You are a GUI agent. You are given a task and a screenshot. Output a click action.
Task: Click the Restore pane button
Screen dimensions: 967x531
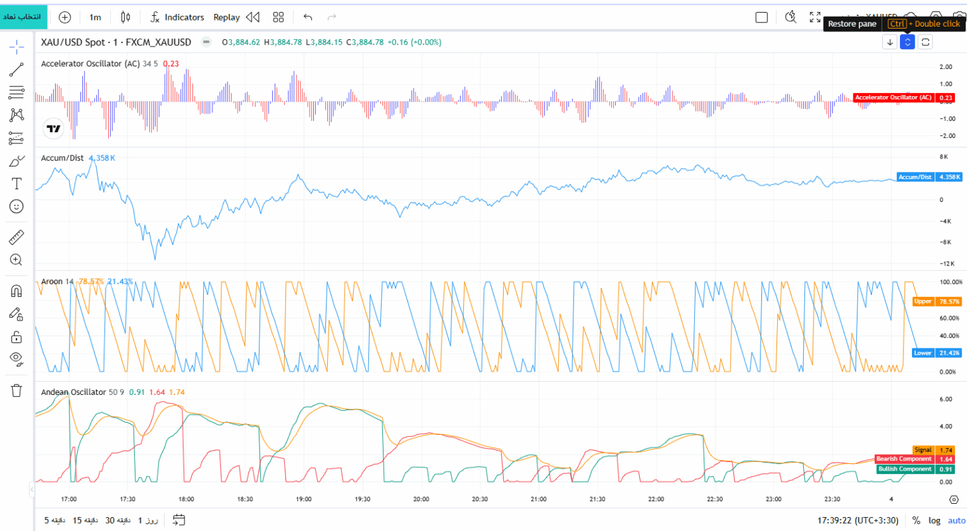click(907, 42)
